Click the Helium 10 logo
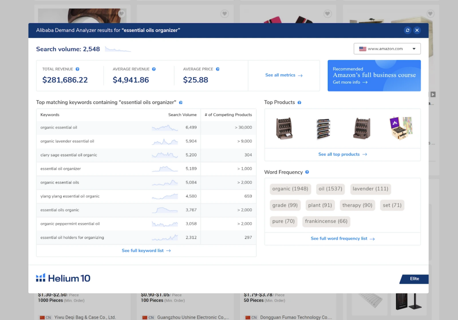Viewport: 458px width, 320px height. pos(63,278)
